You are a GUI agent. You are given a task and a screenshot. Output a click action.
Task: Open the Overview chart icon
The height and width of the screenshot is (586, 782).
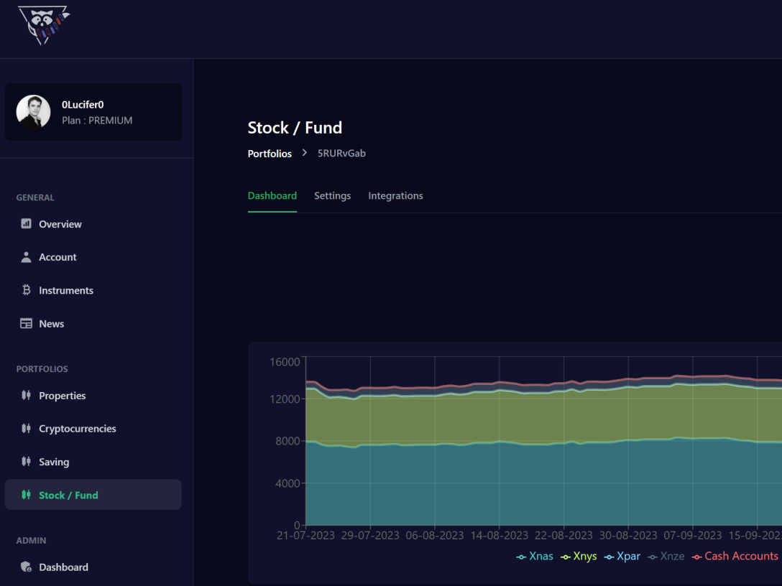pyautogui.click(x=27, y=224)
